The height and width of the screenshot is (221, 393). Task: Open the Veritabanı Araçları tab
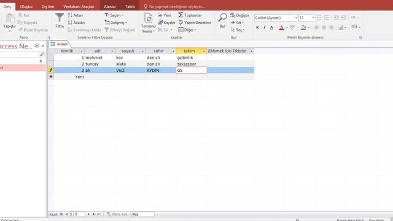[79, 7]
